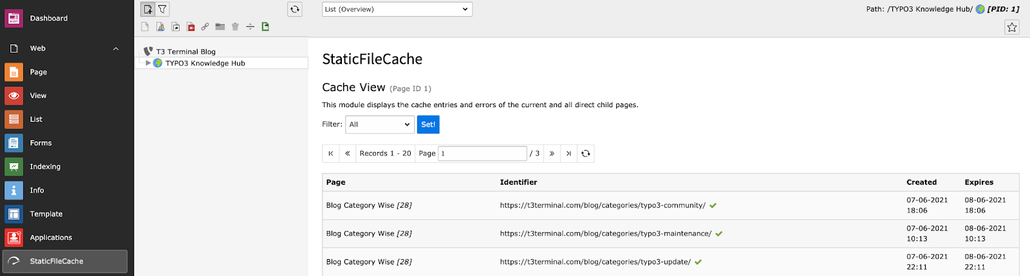The width and height of the screenshot is (1030, 276).
Task: Click the green document icon in toolbar
Action: [265, 27]
